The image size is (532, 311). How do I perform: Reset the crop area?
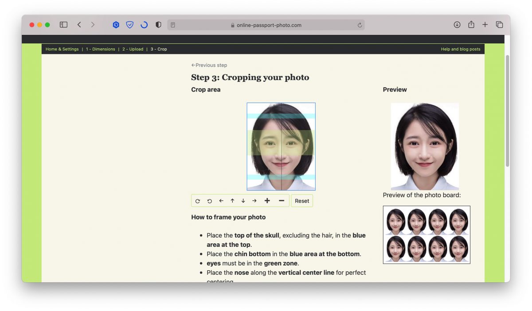(x=302, y=201)
